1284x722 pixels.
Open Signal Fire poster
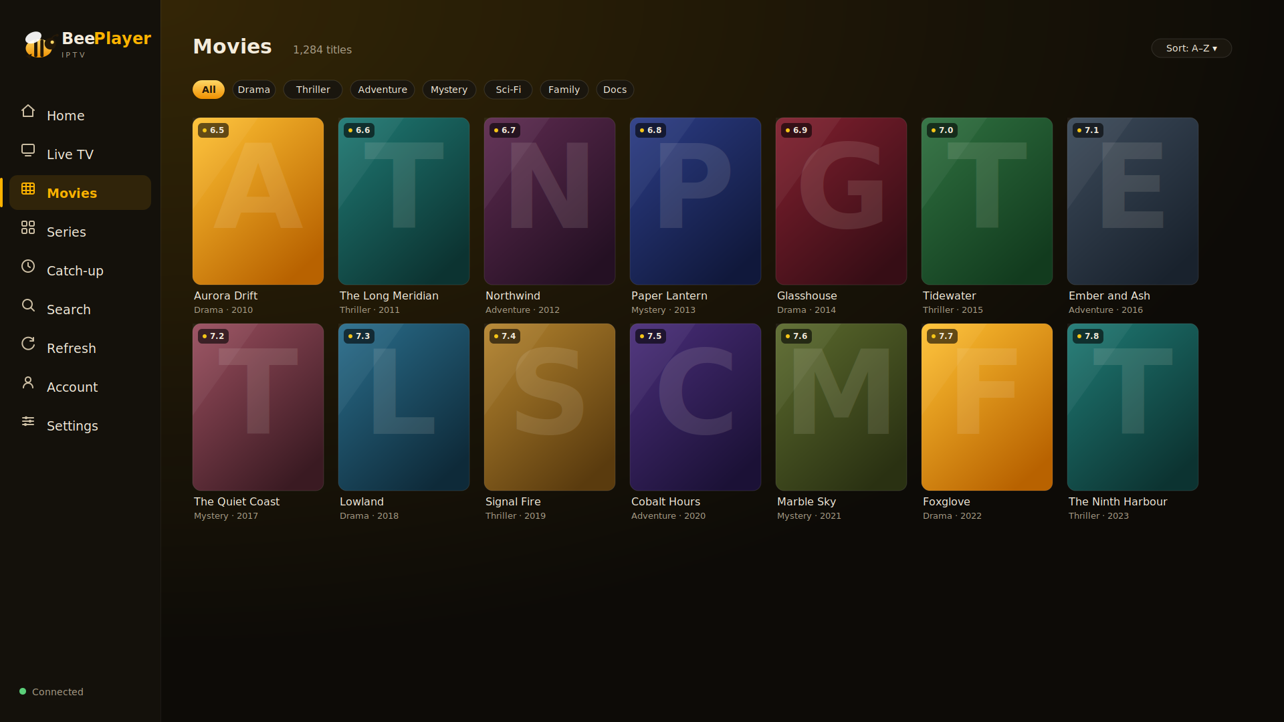[550, 407]
